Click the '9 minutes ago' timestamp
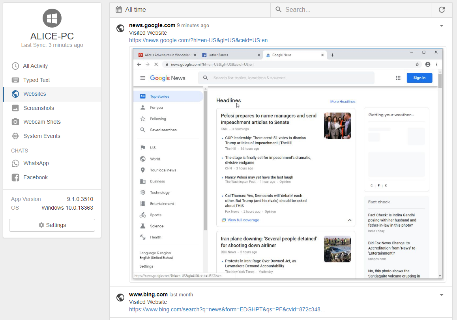Image resolution: width=457 pixels, height=320 pixels. [193, 25]
